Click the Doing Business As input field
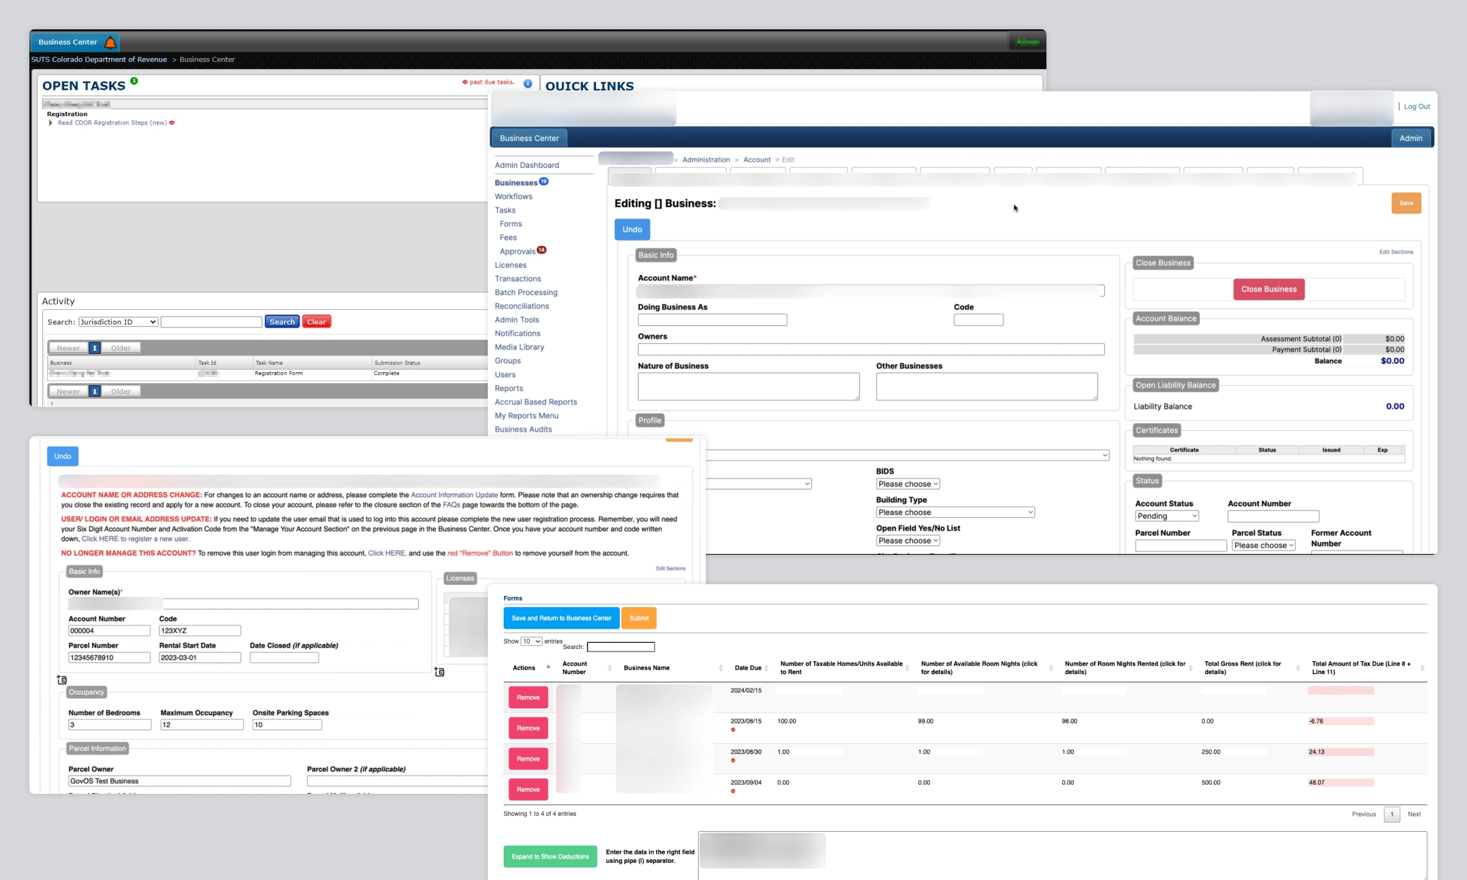This screenshot has height=880, width=1467. point(712,320)
